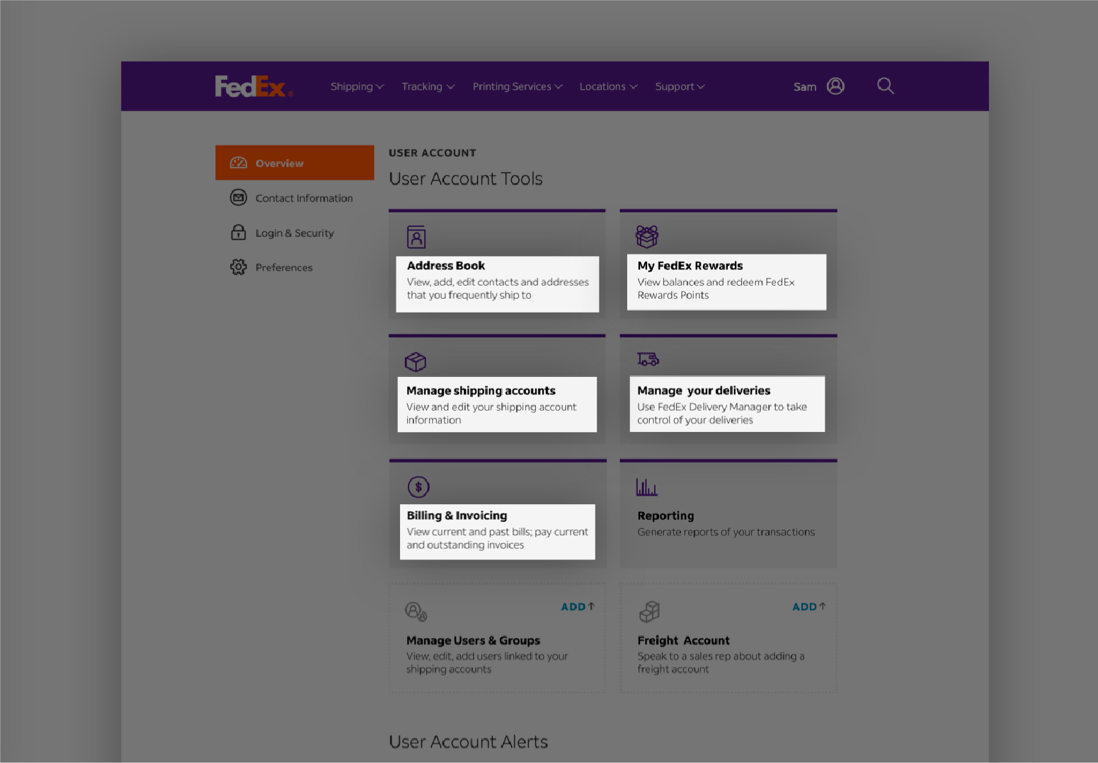Click the Freight Account title
The image size is (1098, 763).
683,641
